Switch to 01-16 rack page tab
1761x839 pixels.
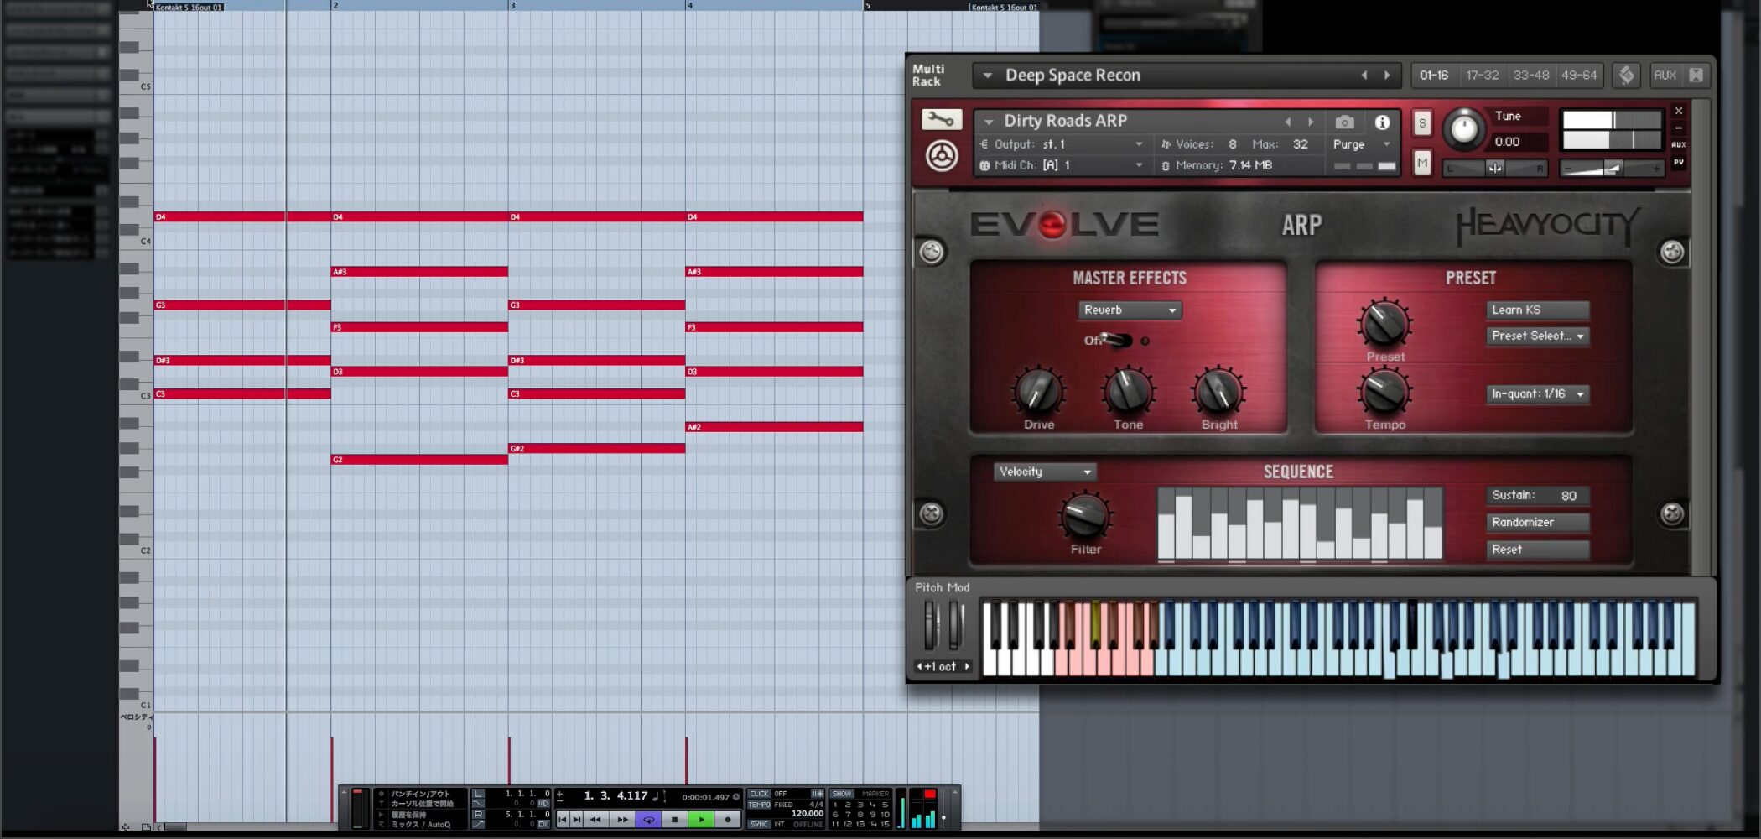click(1434, 76)
